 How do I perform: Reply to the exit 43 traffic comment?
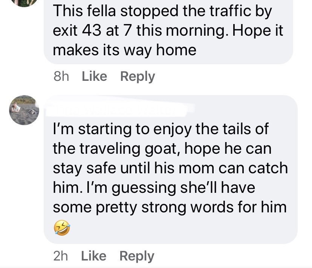coord(138,76)
